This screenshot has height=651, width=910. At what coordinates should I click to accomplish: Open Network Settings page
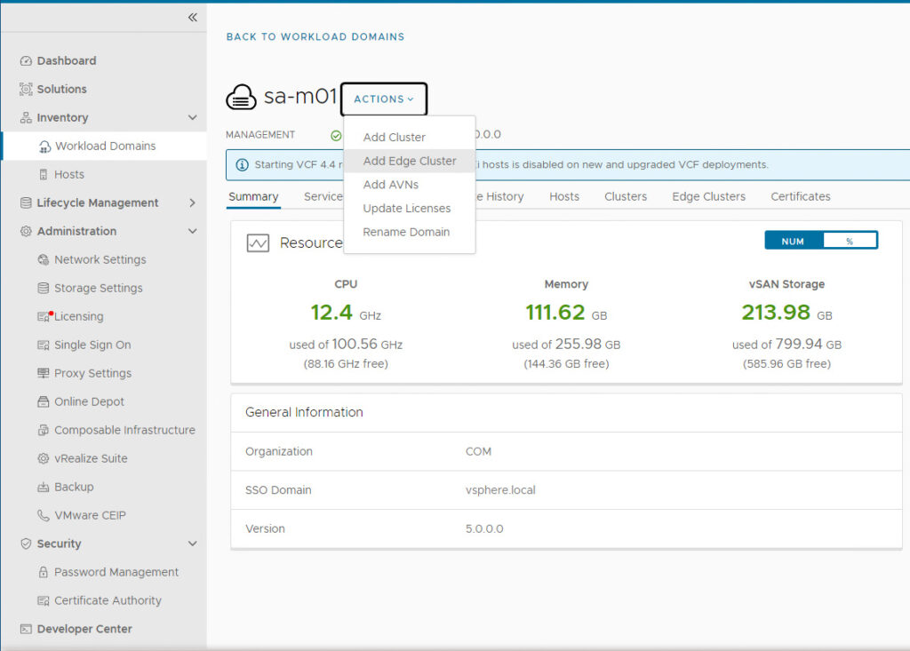pos(100,260)
